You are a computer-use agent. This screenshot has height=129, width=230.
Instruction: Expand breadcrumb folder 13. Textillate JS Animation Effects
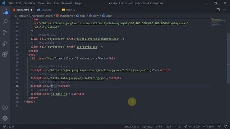click(33, 16)
